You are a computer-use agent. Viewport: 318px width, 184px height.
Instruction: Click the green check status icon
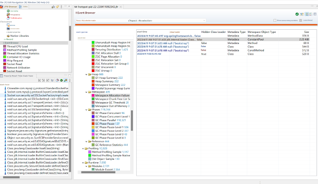click(297, 14)
